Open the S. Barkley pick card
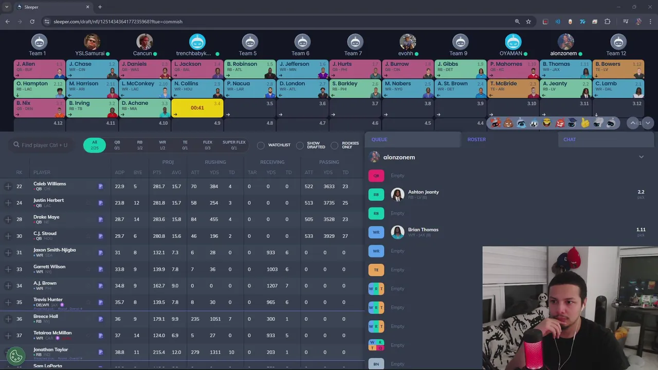The height and width of the screenshot is (370, 658). tap(355, 89)
